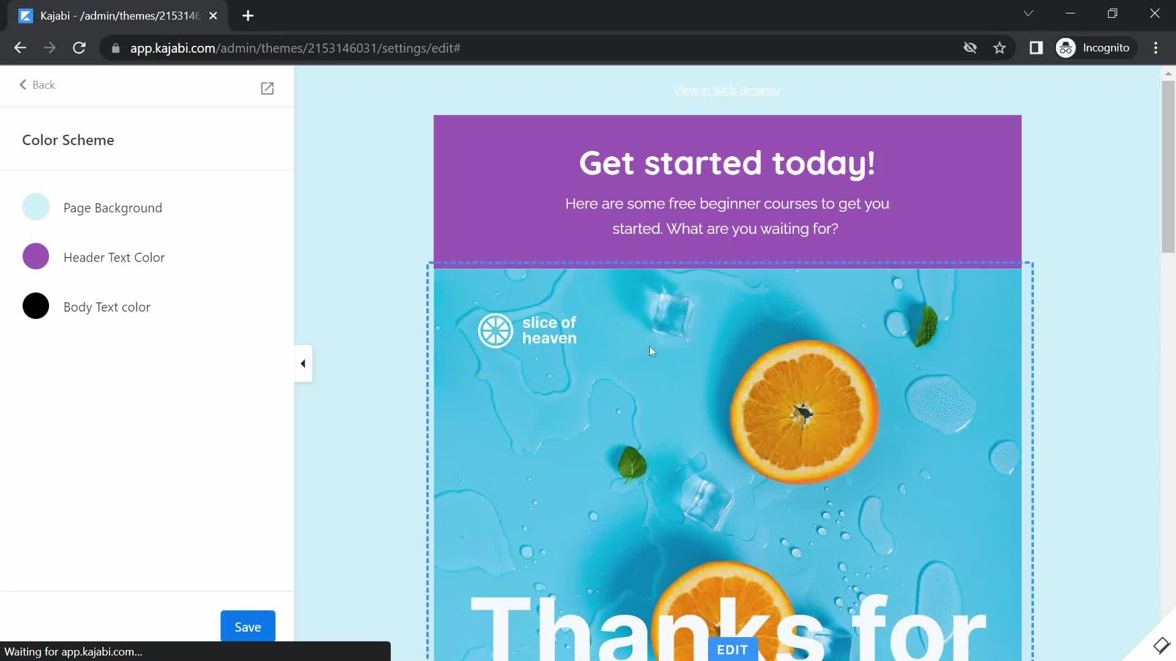Select the Page Background color swatch
This screenshot has width=1176, height=661.
click(x=36, y=207)
